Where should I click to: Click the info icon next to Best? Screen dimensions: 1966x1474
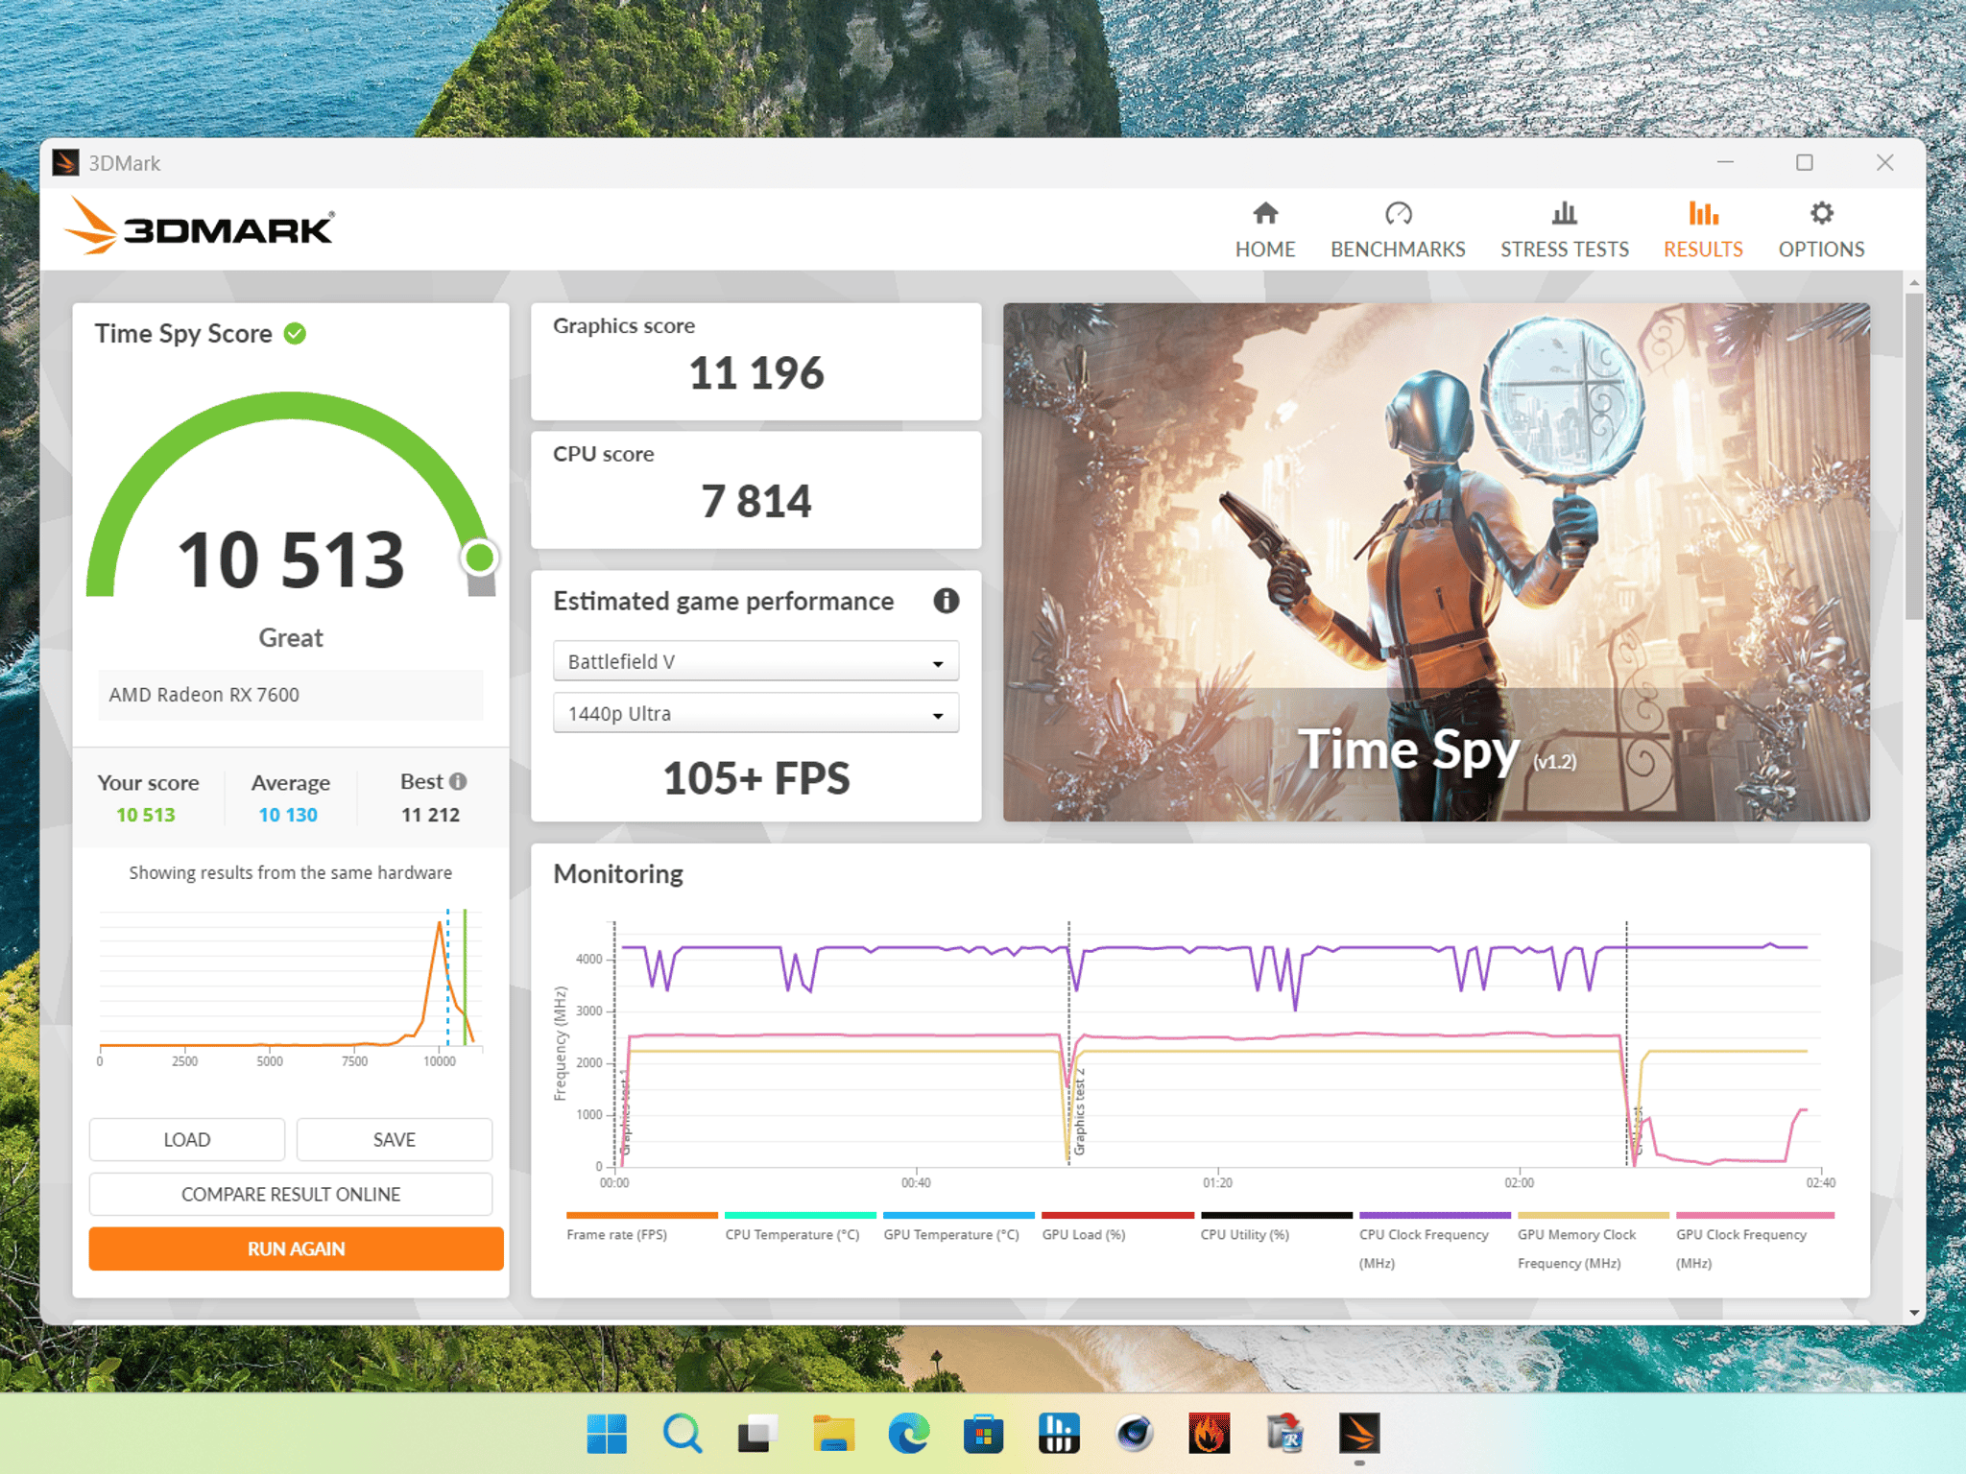tap(458, 781)
